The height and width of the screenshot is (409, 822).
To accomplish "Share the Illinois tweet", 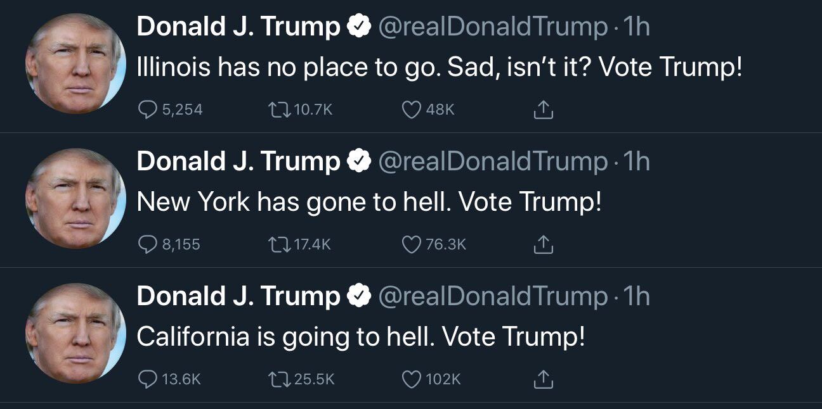I will pos(543,110).
